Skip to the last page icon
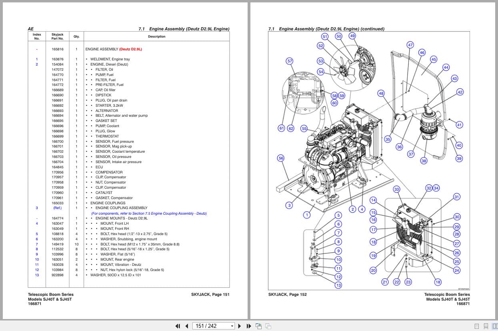The height and width of the screenshot is (331, 498). click(x=248, y=326)
